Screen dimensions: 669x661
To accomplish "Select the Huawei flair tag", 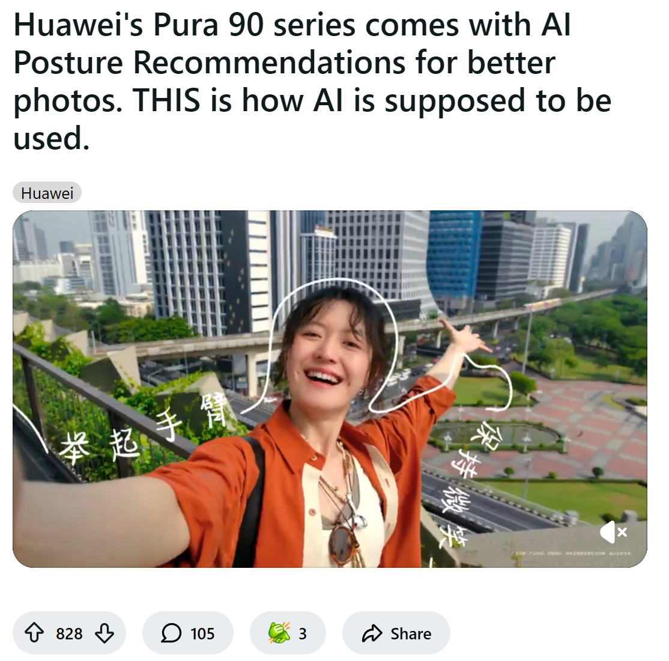I will 47,193.
